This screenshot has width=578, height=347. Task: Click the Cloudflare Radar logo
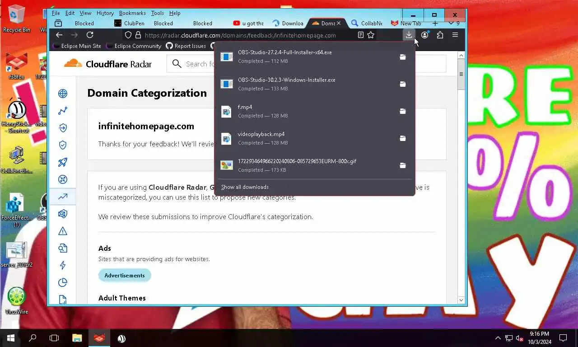coord(108,64)
